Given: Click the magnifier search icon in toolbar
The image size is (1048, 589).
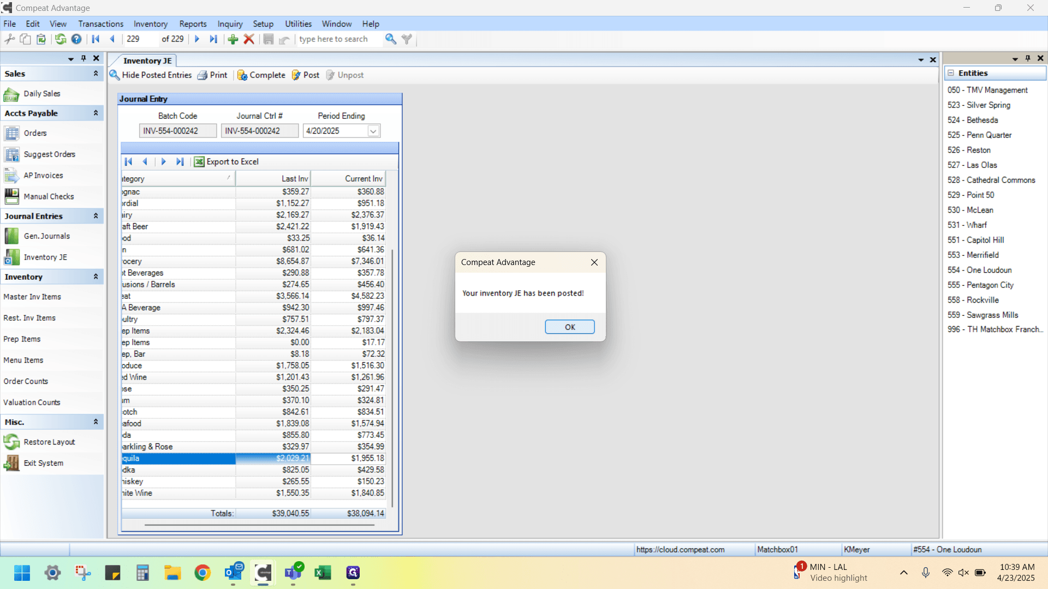Looking at the screenshot, I should [x=390, y=39].
